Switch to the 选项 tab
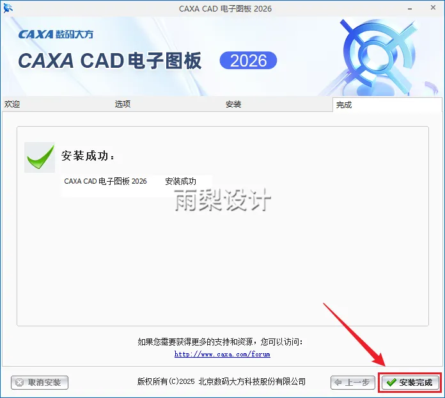This screenshot has width=445, height=398. [x=123, y=104]
